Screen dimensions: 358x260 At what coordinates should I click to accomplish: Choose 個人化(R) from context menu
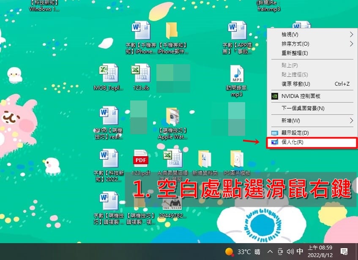coord(312,142)
